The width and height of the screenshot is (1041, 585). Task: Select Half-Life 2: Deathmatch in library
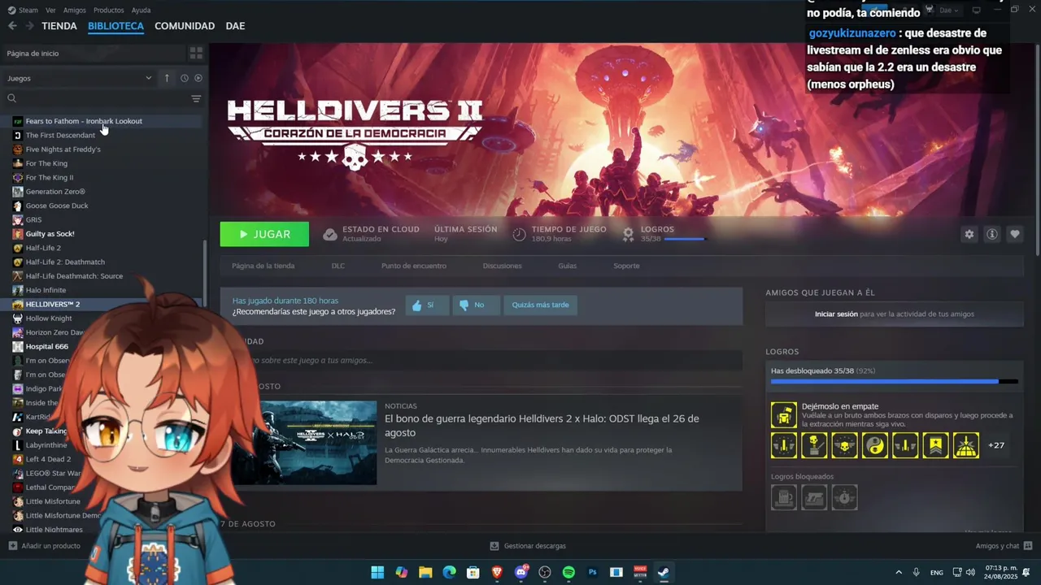click(102, 262)
